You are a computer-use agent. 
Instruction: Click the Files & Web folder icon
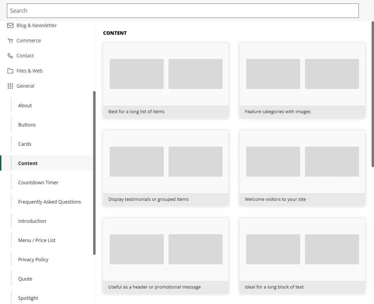pyautogui.click(x=10, y=71)
